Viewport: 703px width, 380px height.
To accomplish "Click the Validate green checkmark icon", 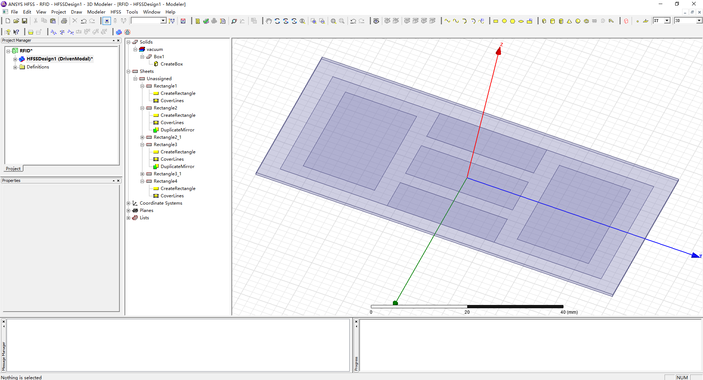I will (x=206, y=21).
